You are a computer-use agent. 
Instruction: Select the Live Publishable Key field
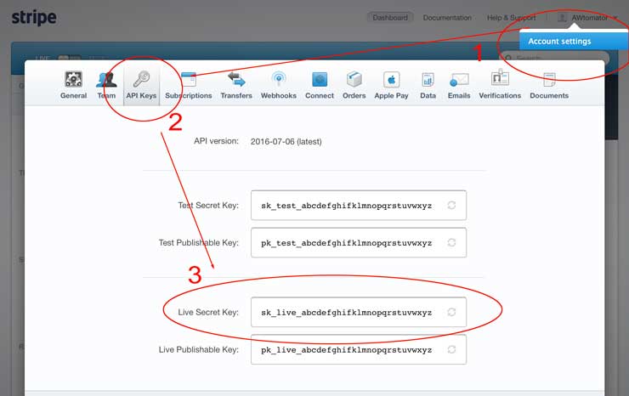359,349
